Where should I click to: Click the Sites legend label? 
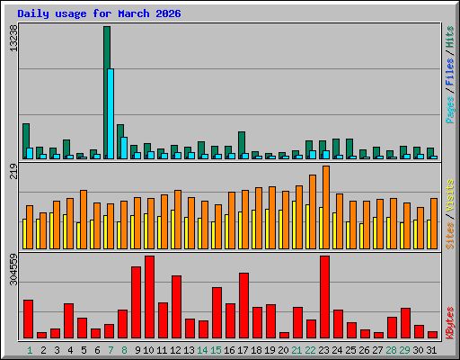point(449,236)
